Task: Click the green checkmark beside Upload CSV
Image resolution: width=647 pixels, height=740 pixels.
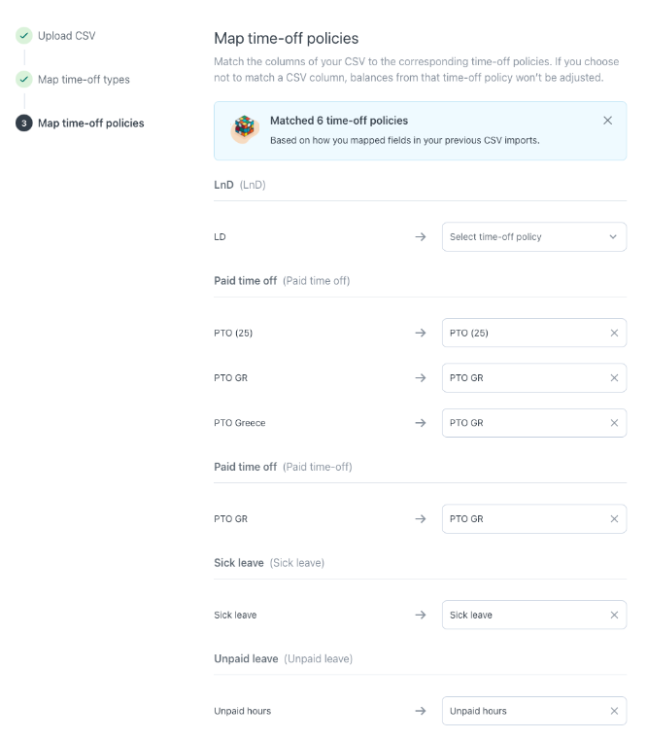Action: [24, 35]
